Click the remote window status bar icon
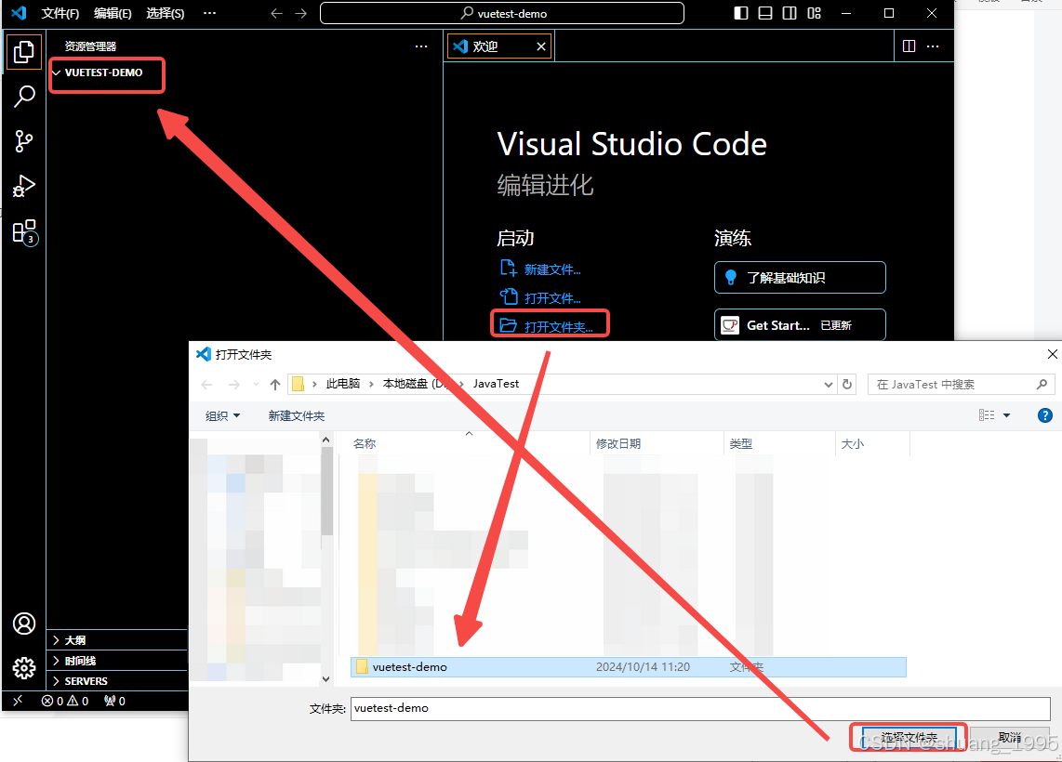This screenshot has height=762, width=1062. pos(18,701)
